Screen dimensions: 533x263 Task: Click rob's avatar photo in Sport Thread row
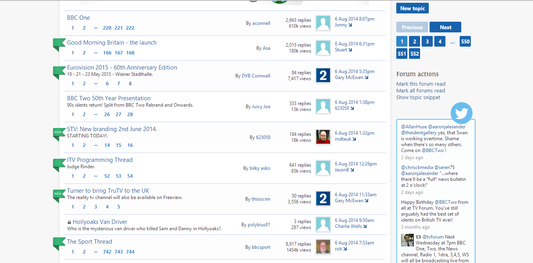pos(323,246)
